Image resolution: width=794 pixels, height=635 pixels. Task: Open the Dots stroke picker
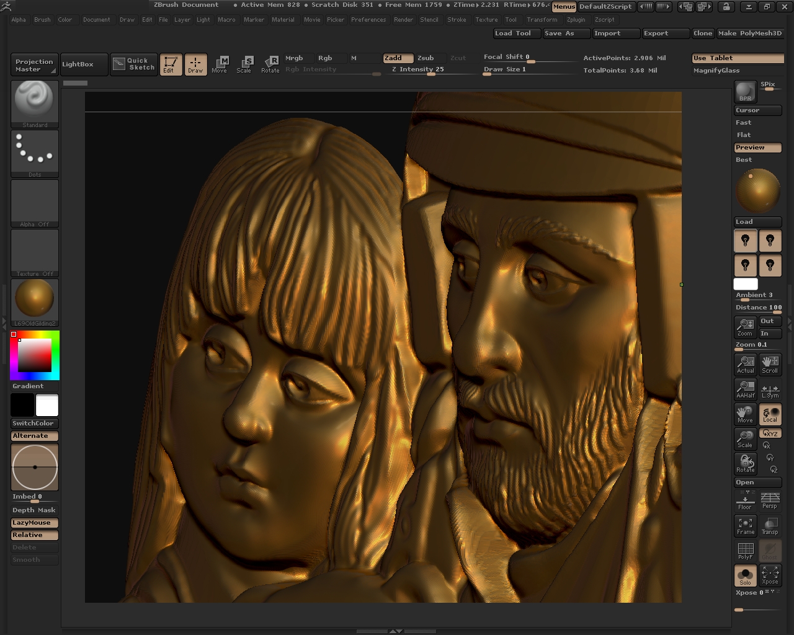pos(35,153)
